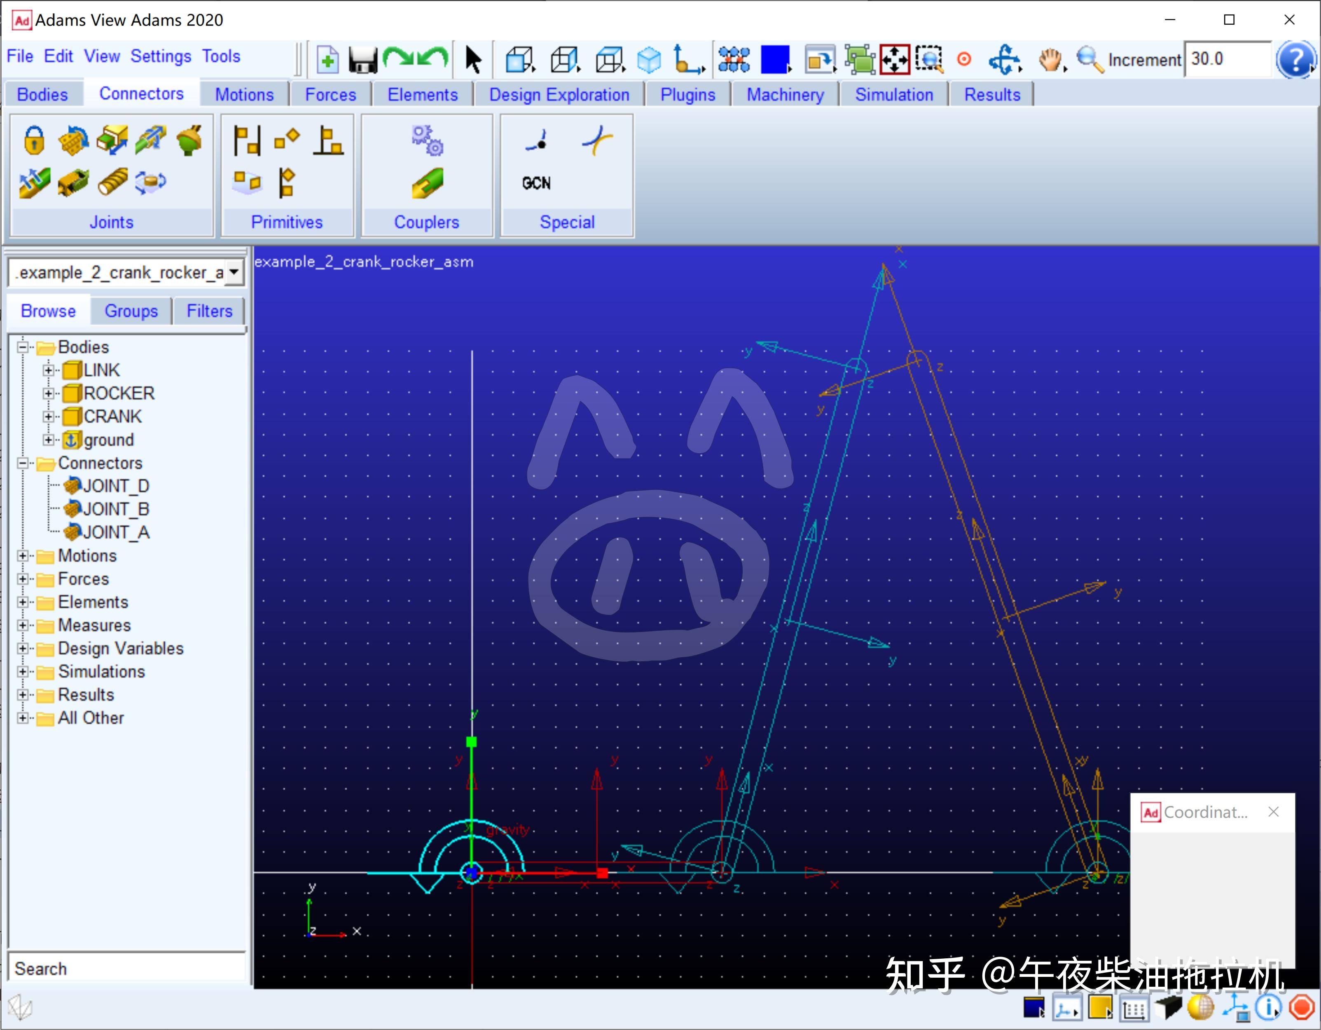Open the model name dropdown arrow
The height and width of the screenshot is (1030, 1321).
coord(234,273)
